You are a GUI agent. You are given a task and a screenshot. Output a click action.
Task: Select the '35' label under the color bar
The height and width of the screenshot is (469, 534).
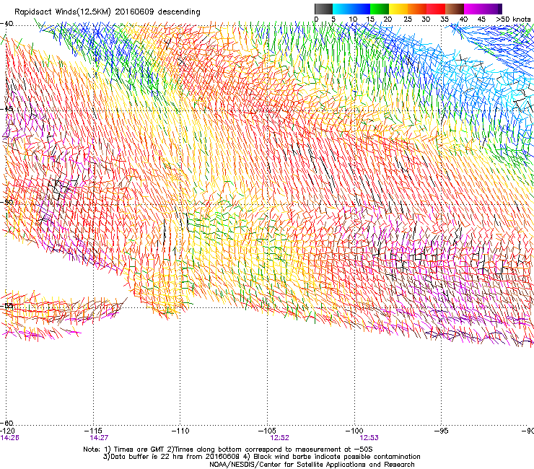point(445,19)
